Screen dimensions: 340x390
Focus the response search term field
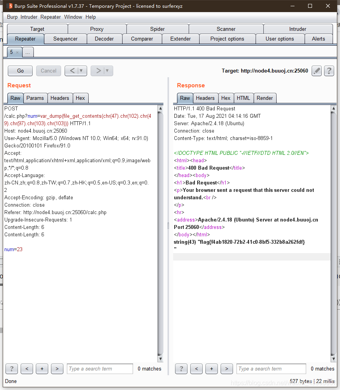[271, 369]
